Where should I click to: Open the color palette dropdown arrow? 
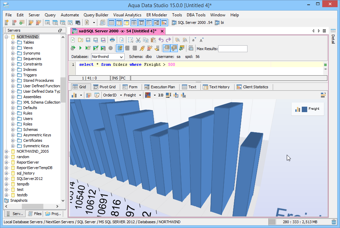[x=155, y=95]
